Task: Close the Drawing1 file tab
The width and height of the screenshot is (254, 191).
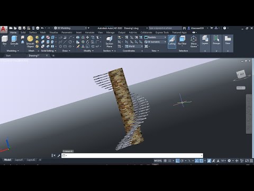Action: point(47,56)
